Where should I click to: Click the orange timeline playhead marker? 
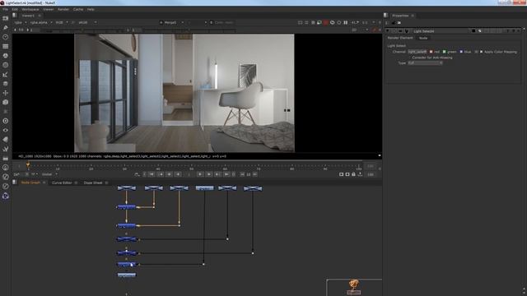click(28, 164)
